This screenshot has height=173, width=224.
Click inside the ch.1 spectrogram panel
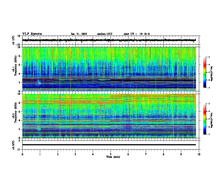[x=109, y=69]
